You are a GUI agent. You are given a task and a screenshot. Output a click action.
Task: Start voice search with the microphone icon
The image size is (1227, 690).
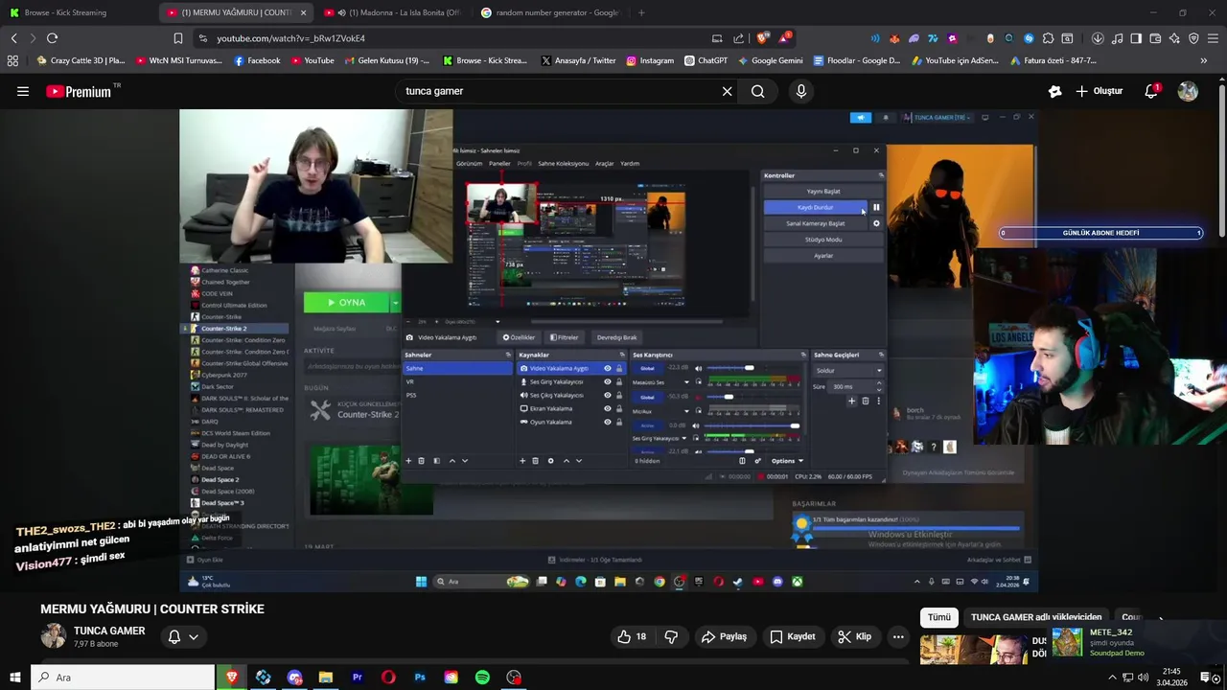[801, 92]
